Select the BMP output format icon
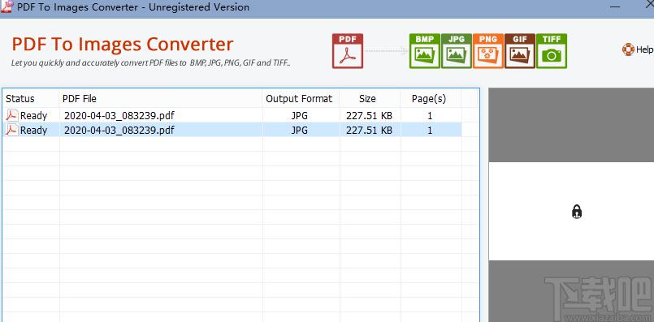This screenshot has height=322, width=654. pyautogui.click(x=425, y=51)
